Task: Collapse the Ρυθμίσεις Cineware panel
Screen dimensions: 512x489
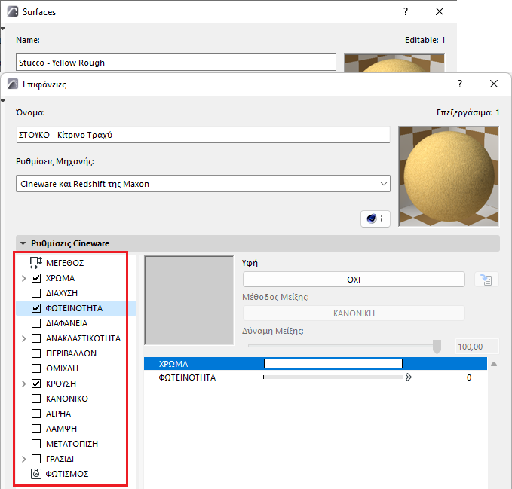Action: pos(23,243)
